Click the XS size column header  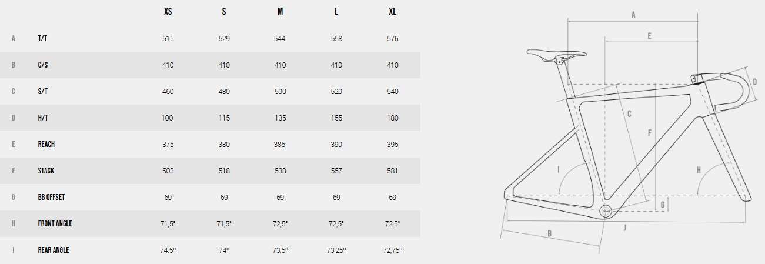[168, 12]
